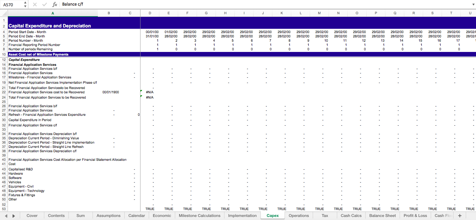Click the Select All corner triangle

coord(4,13)
